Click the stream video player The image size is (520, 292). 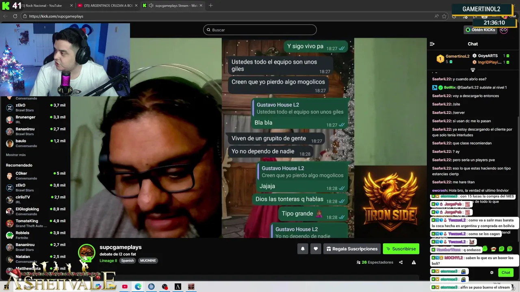click(248, 138)
